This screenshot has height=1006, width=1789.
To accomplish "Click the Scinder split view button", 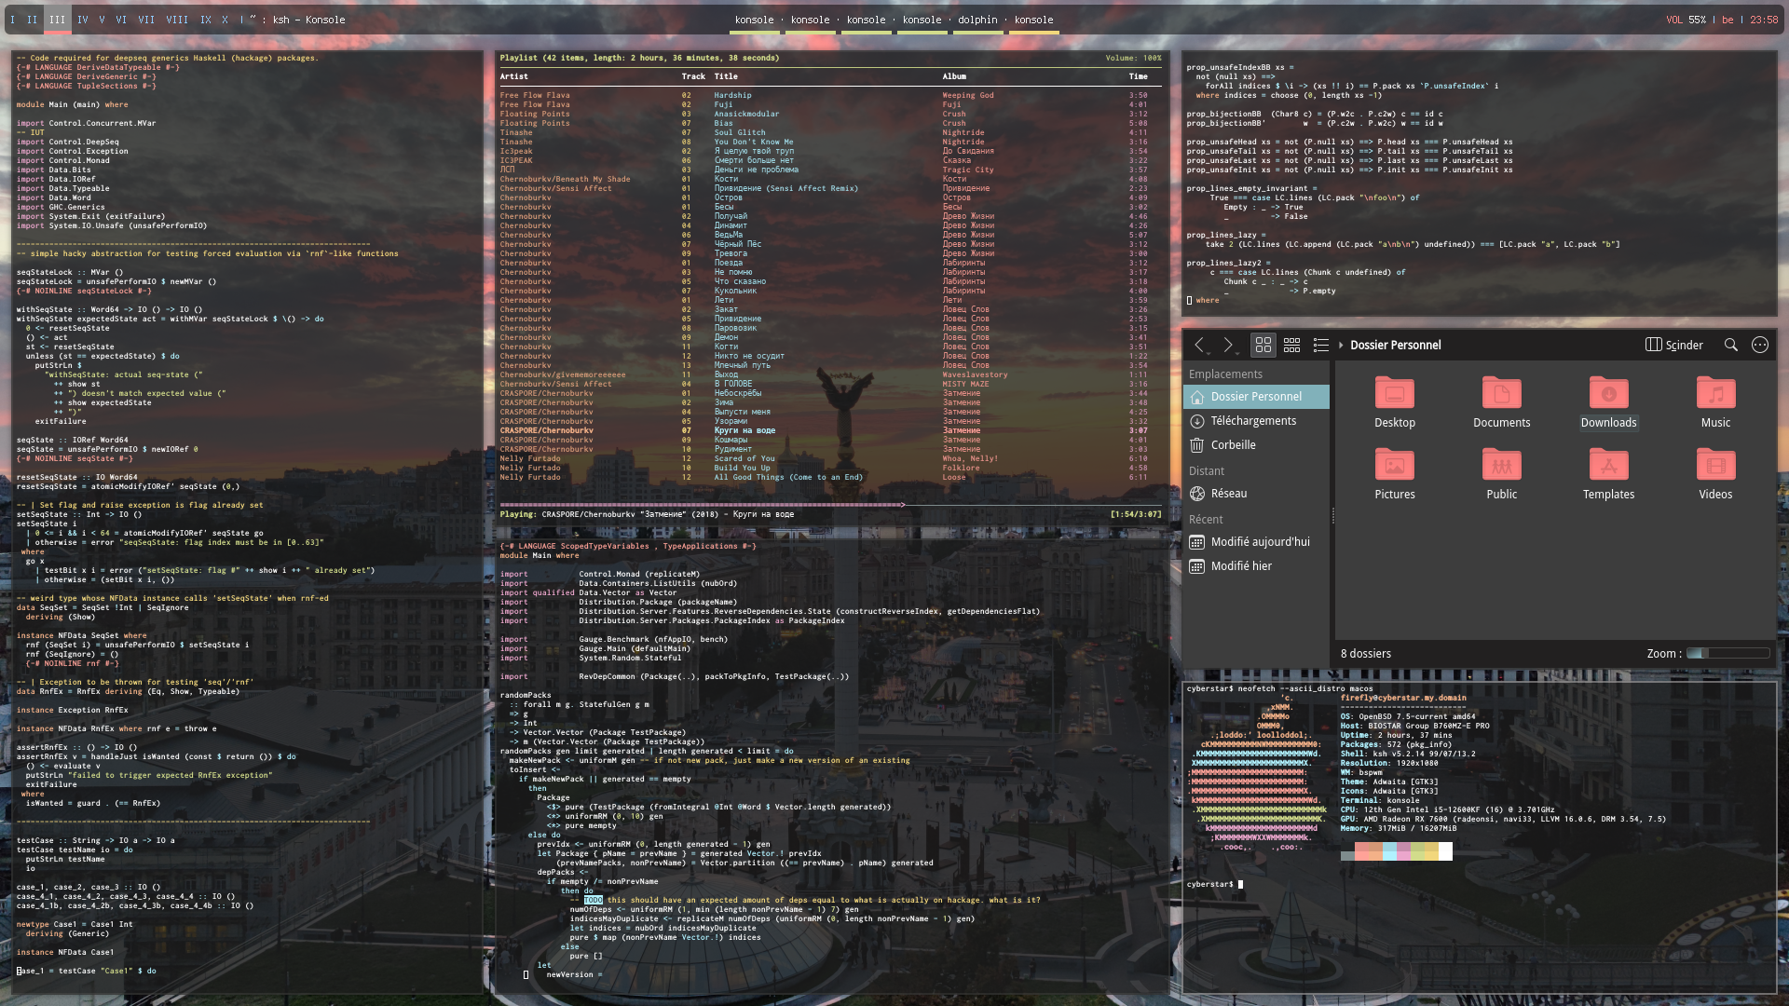I will pos(1674,345).
